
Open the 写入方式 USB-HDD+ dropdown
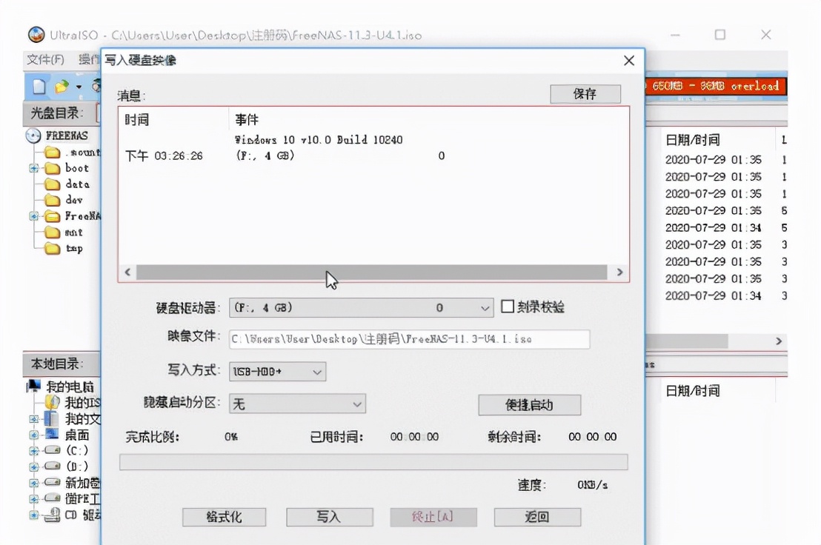click(x=278, y=371)
